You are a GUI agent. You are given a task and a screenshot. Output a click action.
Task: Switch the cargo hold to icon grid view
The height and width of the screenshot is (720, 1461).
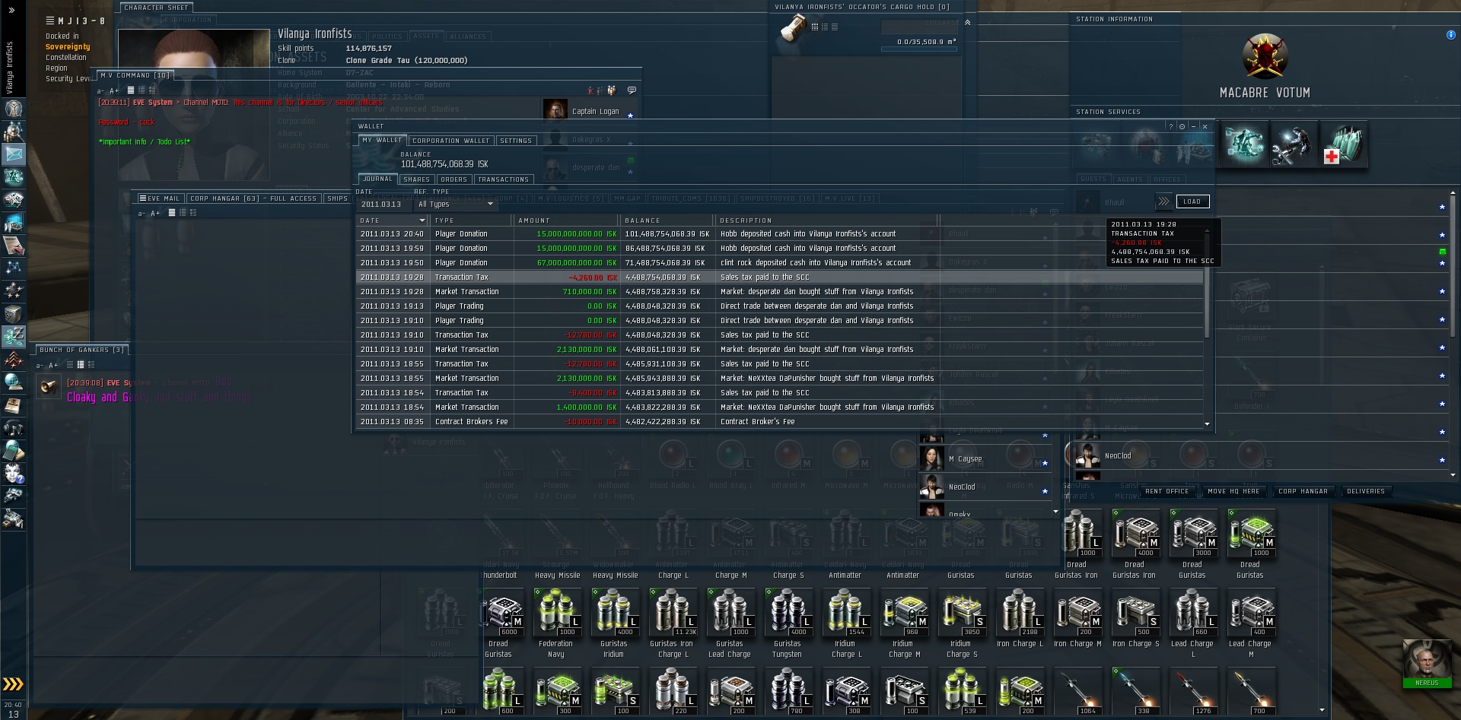point(815,27)
